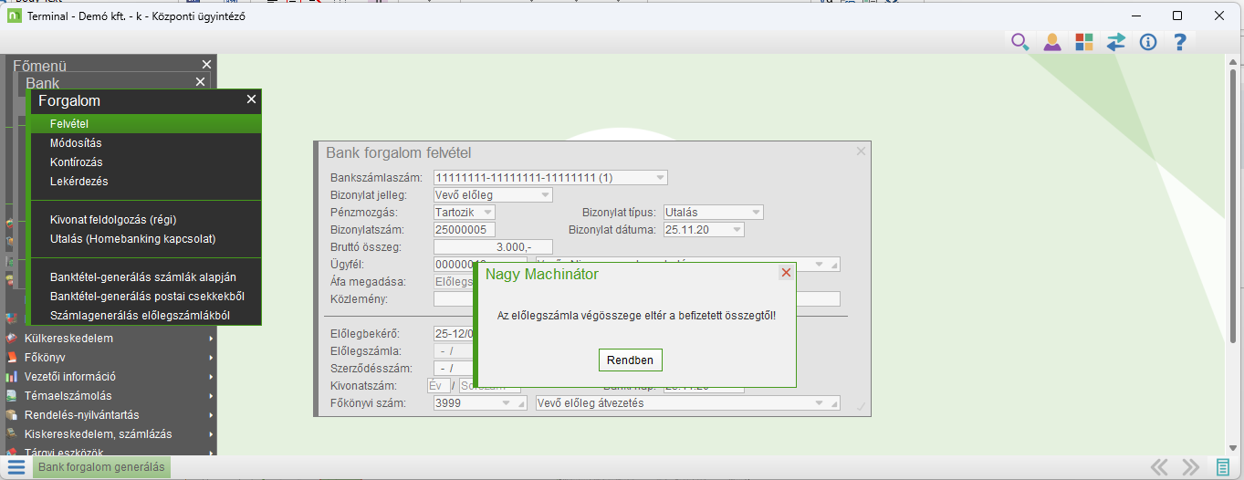This screenshot has height=480, width=1244.
Task: Open the question mark help icon
Action: pyautogui.click(x=1180, y=41)
